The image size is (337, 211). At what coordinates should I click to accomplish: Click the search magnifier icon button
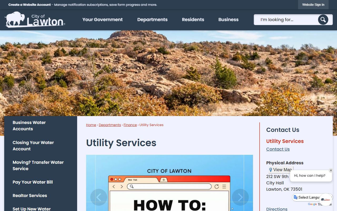pos(323,20)
